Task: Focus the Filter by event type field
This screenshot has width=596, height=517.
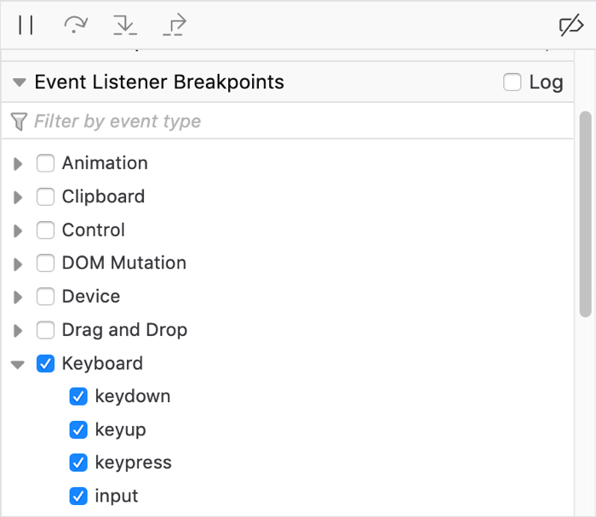Action: point(289,122)
